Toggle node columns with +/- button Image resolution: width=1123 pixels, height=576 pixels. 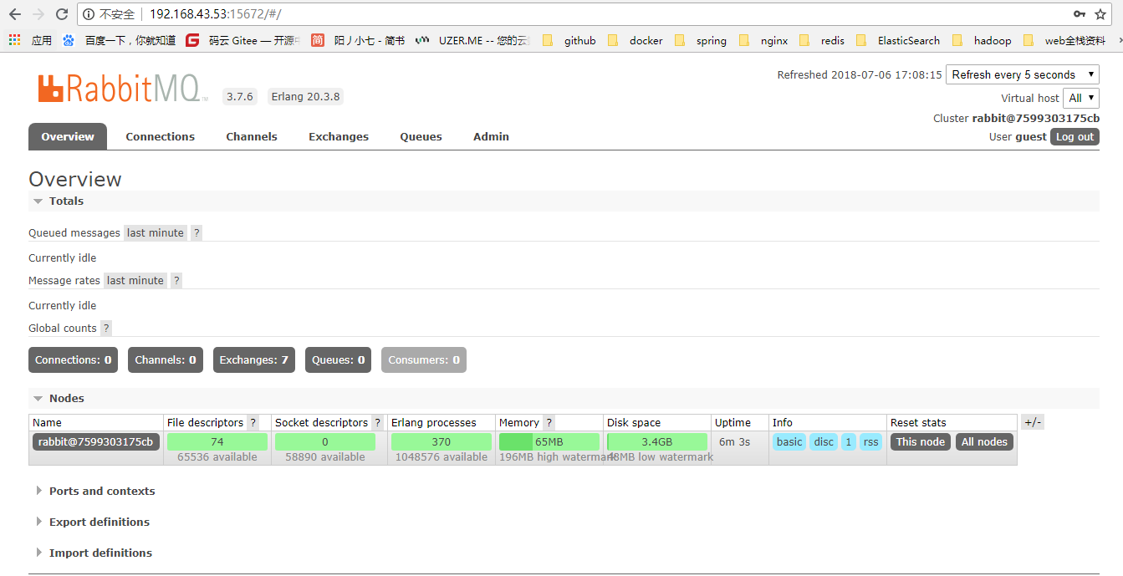tap(1033, 422)
